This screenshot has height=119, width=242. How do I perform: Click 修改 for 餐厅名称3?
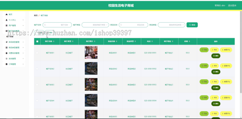[214, 82]
